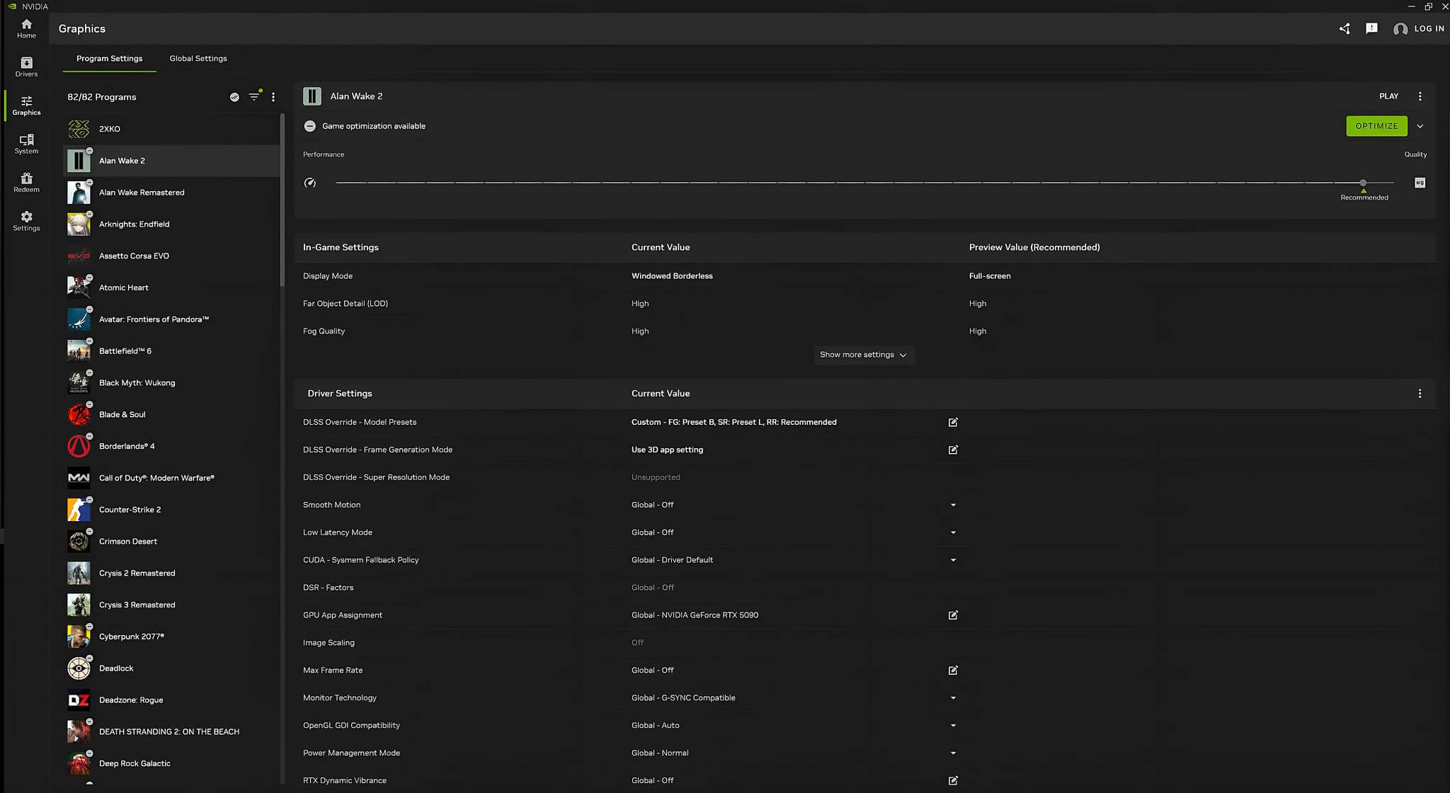Select DEATH STRANDING 2: ON THE BEACH

[171, 731]
